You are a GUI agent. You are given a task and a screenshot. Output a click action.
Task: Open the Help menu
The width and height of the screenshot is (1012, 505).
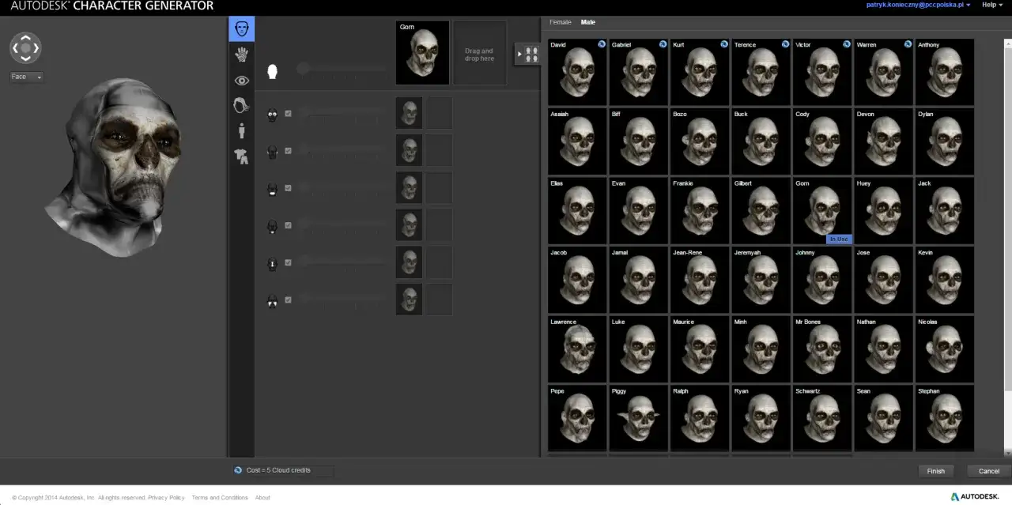(991, 5)
